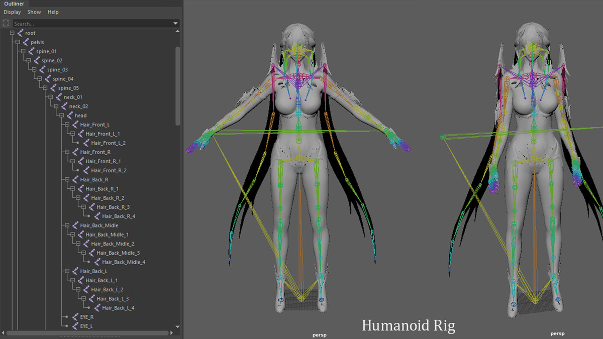Click the joint icon beside root
This screenshot has width=603, height=339.
(20, 33)
